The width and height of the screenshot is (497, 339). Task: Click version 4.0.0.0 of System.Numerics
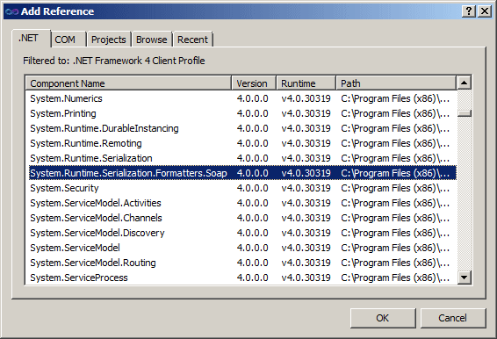pyautogui.click(x=253, y=98)
